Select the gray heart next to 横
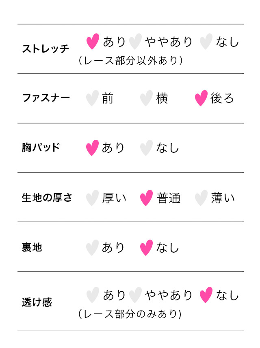Image resolution: width=260 pixels, height=348 pixels. [146, 98]
